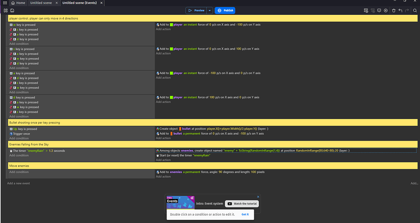Switch to the Home tab
This screenshot has width=420, height=223.
18,3
